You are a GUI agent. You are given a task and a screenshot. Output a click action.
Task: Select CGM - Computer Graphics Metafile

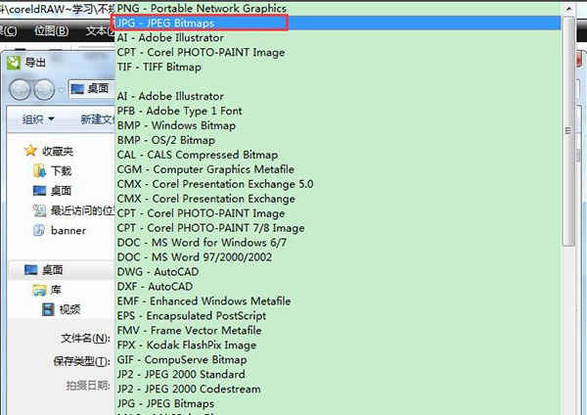[339, 169]
